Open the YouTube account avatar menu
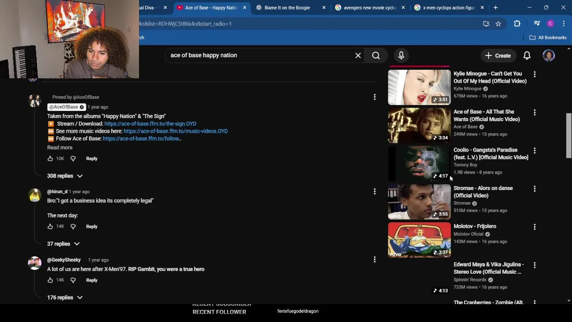Image resolution: width=572 pixels, height=322 pixels. coord(549,55)
